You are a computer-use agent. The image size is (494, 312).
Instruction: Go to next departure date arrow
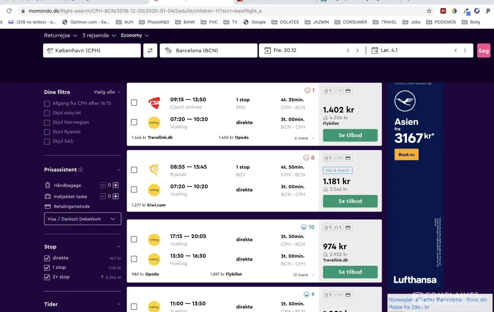[x=357, y=51]
